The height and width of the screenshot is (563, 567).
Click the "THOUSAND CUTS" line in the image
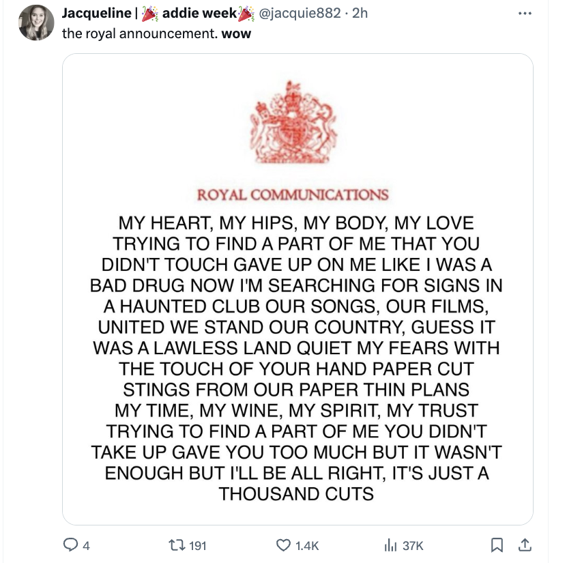click(x=297, y=493)
